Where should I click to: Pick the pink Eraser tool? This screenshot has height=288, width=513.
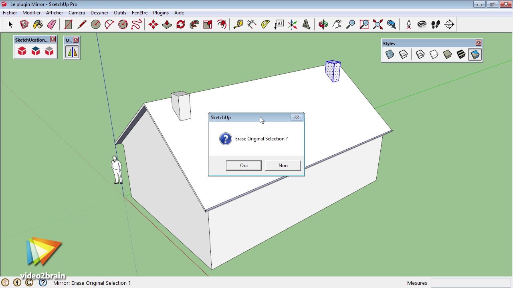tap(51, 24)
